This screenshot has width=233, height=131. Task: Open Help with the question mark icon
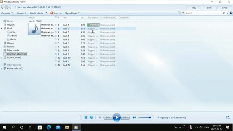(x=231, y=13)
